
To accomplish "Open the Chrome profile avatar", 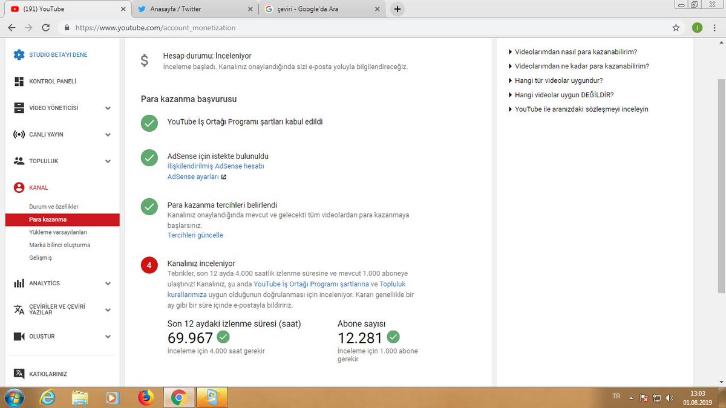I will click(698, 28).
